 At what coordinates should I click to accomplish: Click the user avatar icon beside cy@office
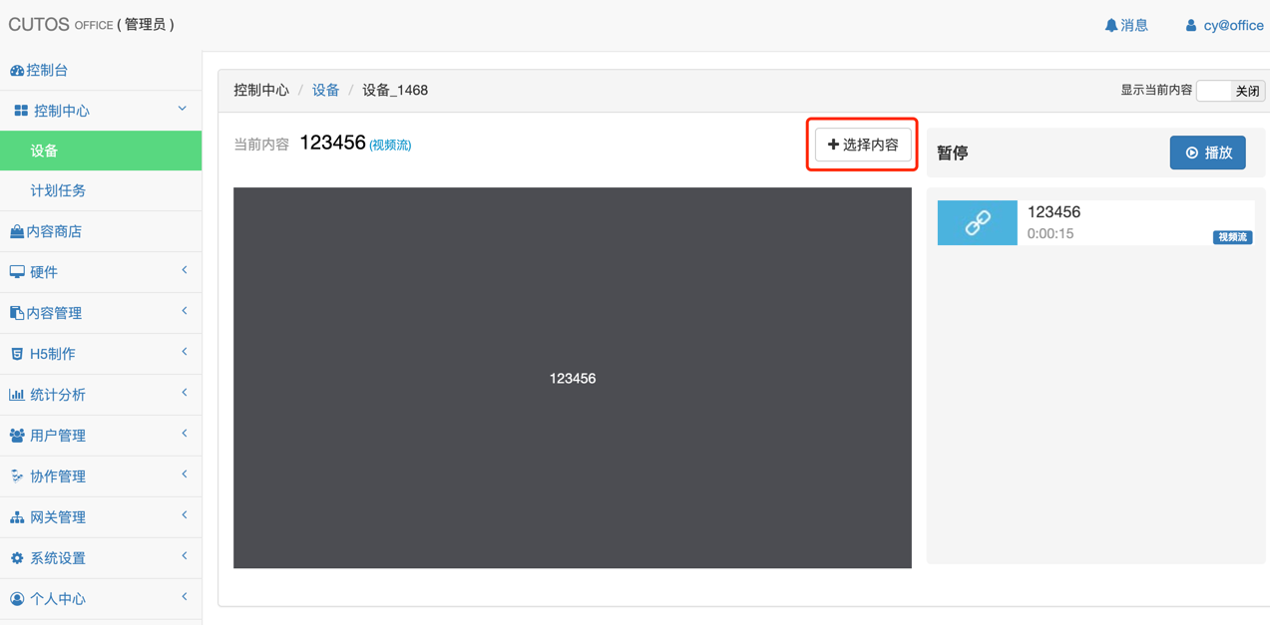pos(1191,26)
